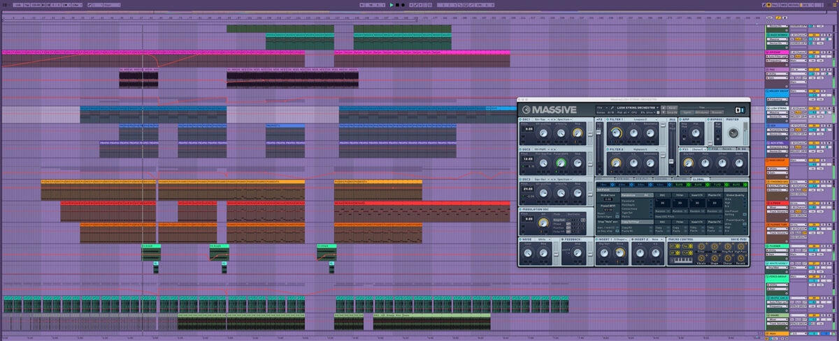The height and width of the screenshot is (341, 839).
Task: Toggle the Insert 1 on/off button
Action: [x=596, y=239]
